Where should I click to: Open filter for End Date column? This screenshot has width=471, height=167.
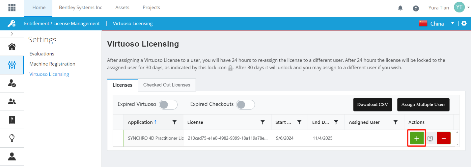(x=336, y=122)
